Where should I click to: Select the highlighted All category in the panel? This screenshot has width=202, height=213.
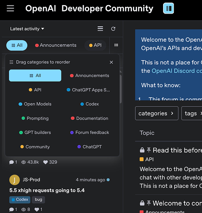35,75
